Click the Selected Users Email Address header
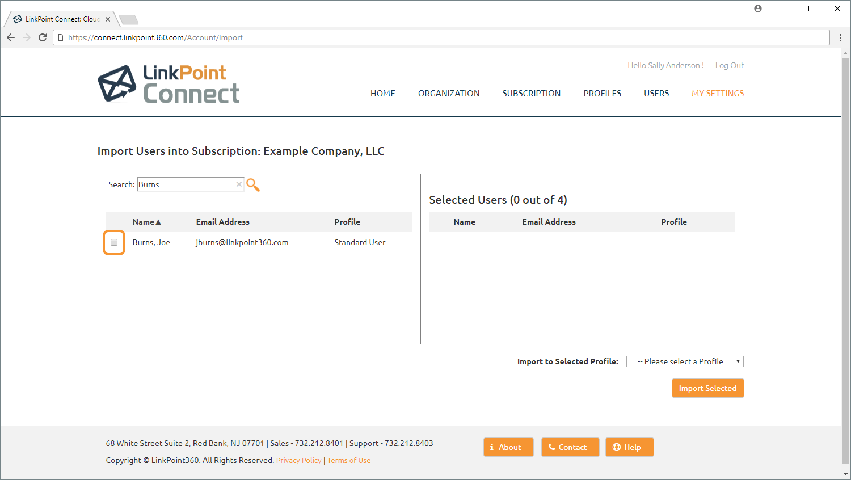The width and height of the screenshot is (851, 480). click(549, 222)
